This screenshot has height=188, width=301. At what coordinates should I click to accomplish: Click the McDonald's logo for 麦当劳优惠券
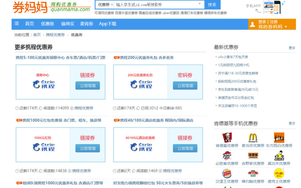pos(253,137)
